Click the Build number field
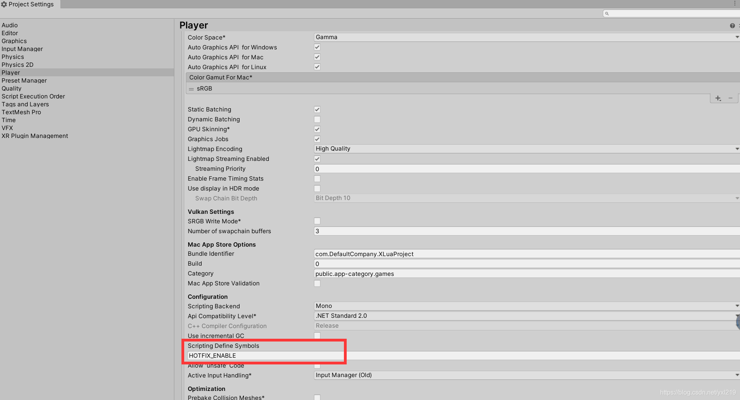 tap(527, 264)
